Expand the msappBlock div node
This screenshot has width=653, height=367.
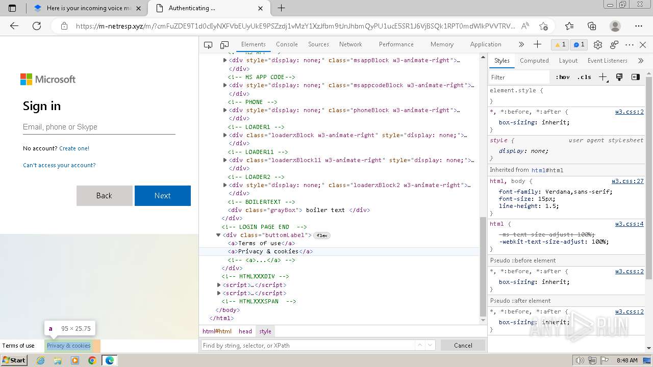tap(225, 60)
